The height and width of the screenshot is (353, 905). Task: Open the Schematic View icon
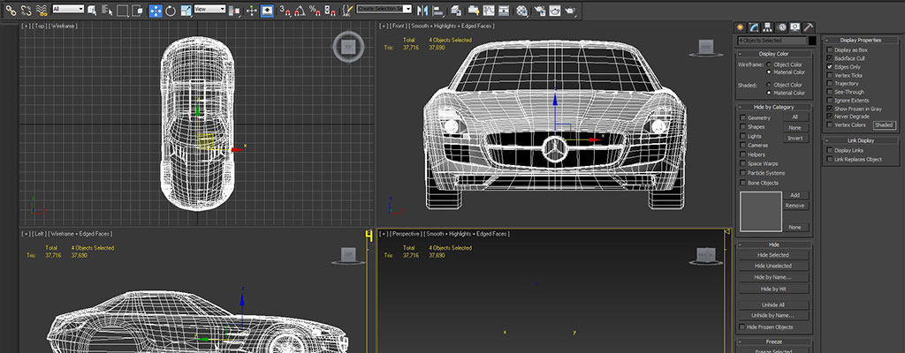click(x=504, y=11)
